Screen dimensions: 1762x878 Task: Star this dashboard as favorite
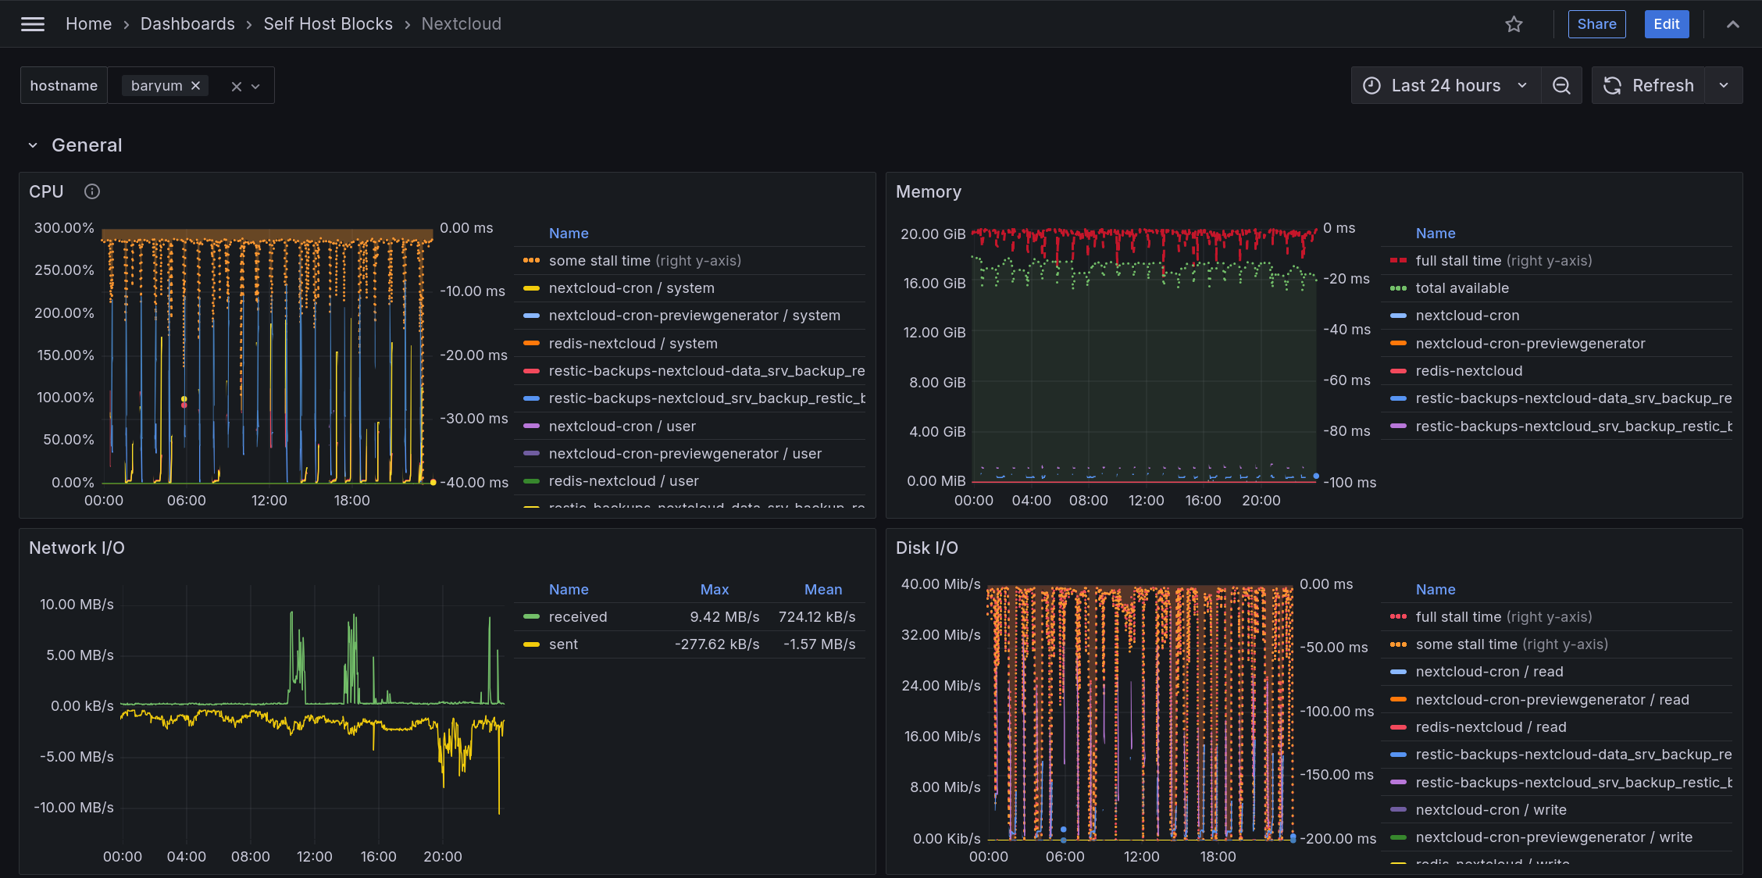point(1514,24)
